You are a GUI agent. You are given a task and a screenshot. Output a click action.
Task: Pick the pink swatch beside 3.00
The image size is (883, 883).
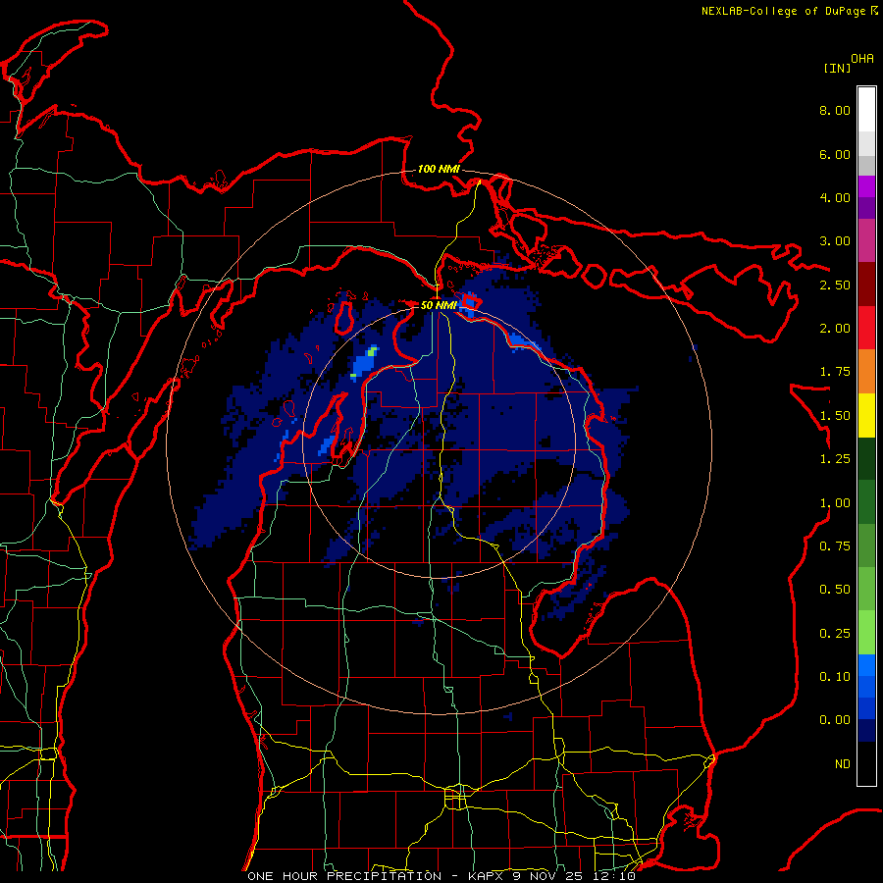[866, 240]
